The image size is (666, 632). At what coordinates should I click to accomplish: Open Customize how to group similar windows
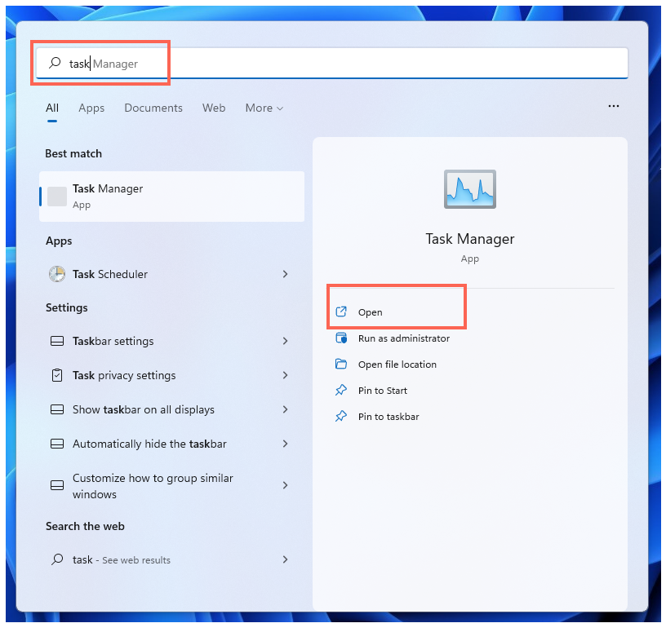[171, 485]
